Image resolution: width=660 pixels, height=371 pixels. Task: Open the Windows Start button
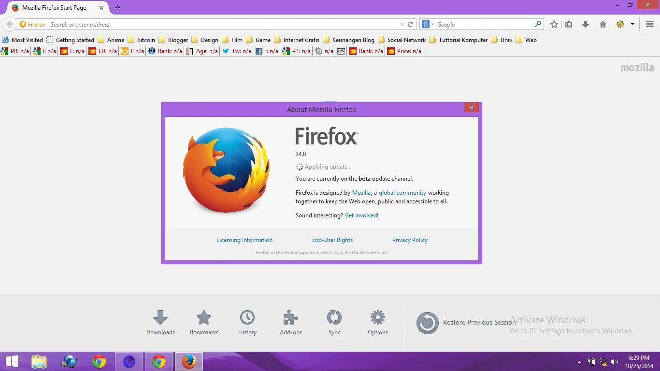point(12,361)
